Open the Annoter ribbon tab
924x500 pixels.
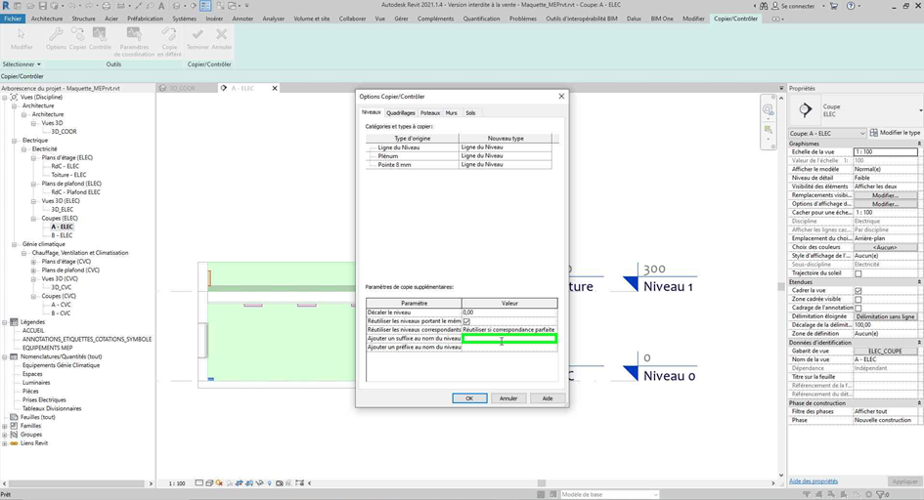coord(242,19)
